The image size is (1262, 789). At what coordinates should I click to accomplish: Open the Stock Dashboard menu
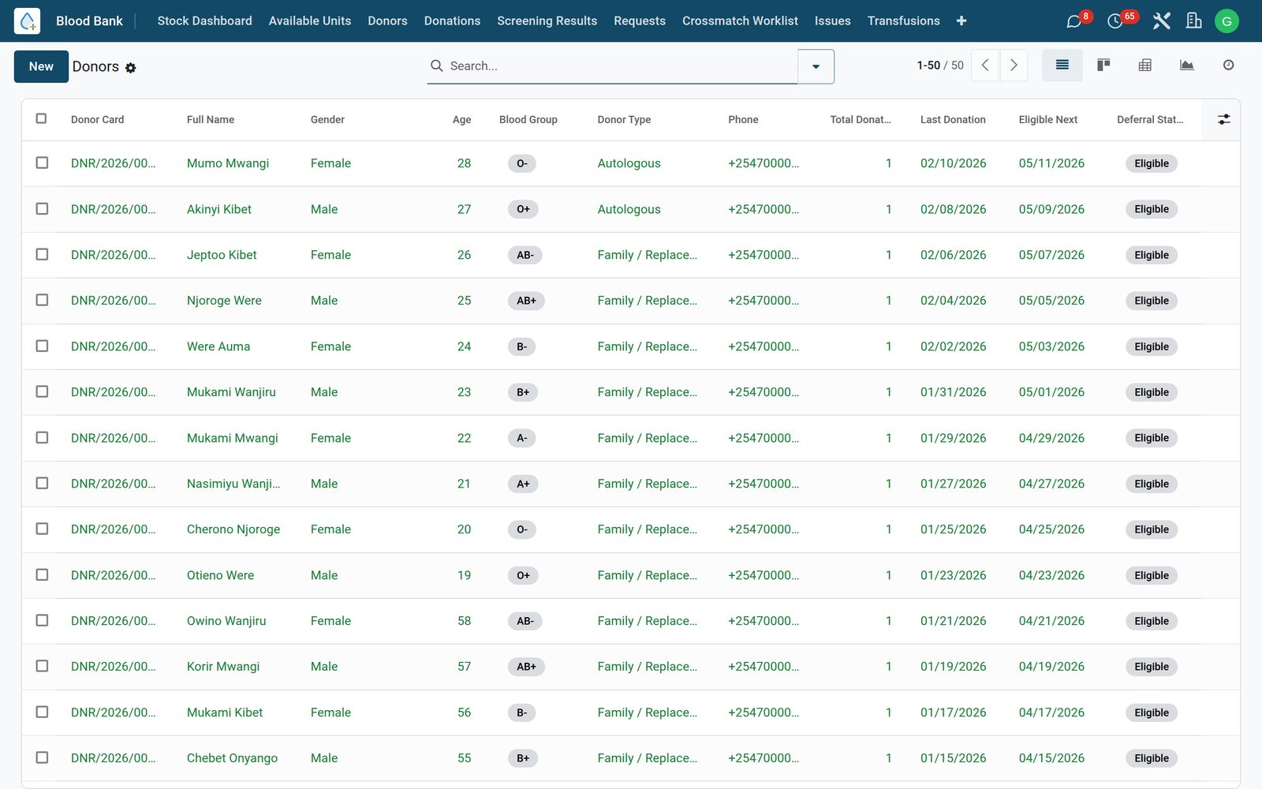[x=204, y=21]
